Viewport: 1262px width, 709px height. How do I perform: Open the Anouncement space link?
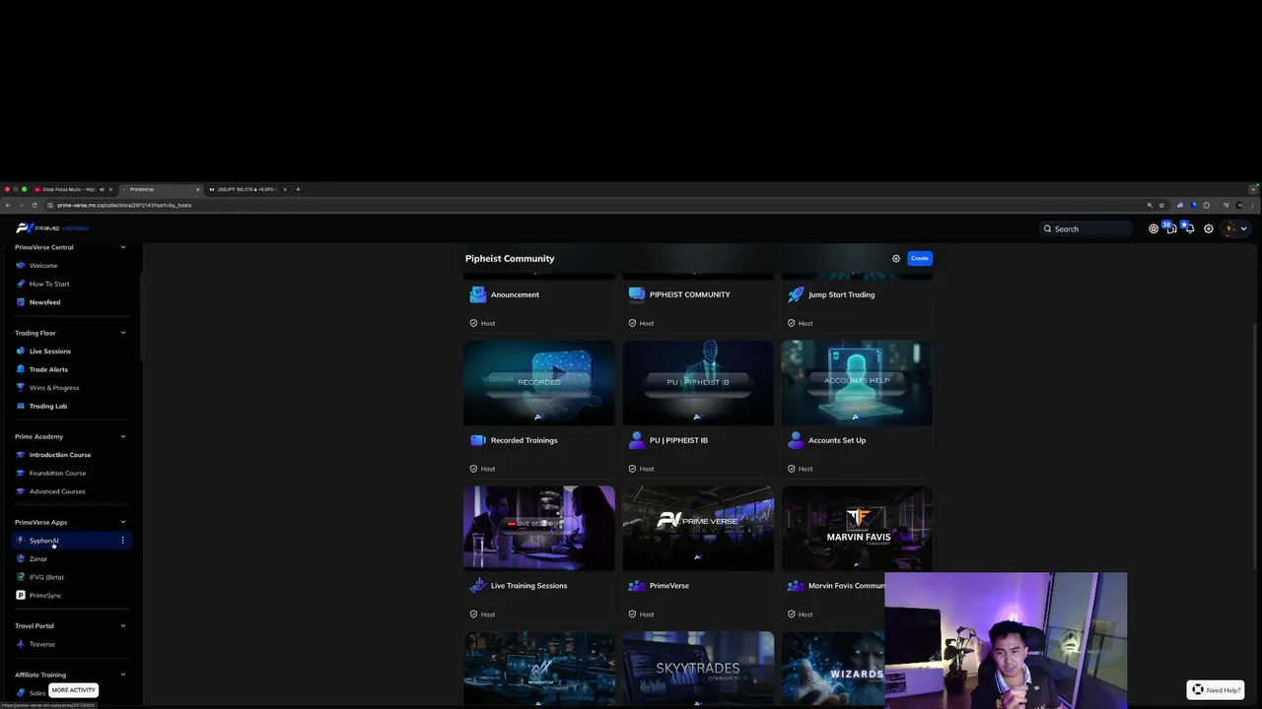515,294
